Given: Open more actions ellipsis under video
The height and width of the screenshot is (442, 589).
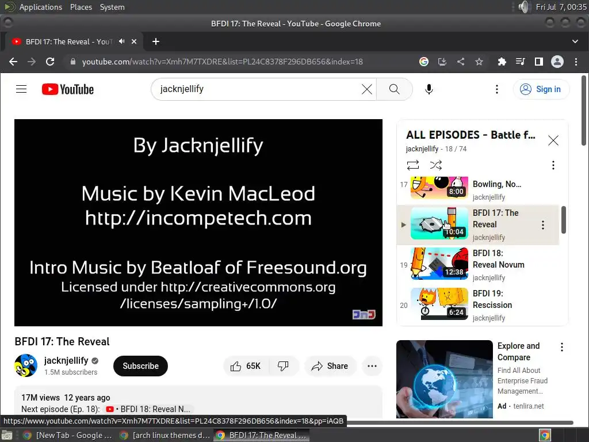Looking at the screenshot, I should (372, 366).
